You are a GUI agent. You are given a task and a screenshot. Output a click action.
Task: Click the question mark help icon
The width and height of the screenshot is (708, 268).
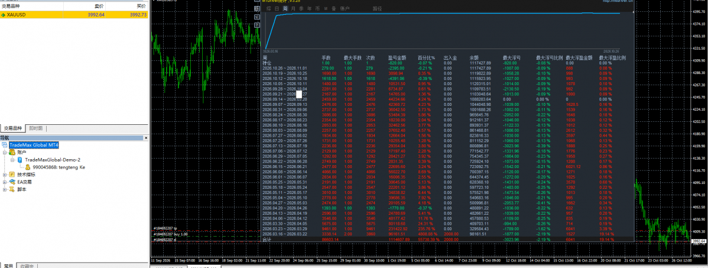257,24
